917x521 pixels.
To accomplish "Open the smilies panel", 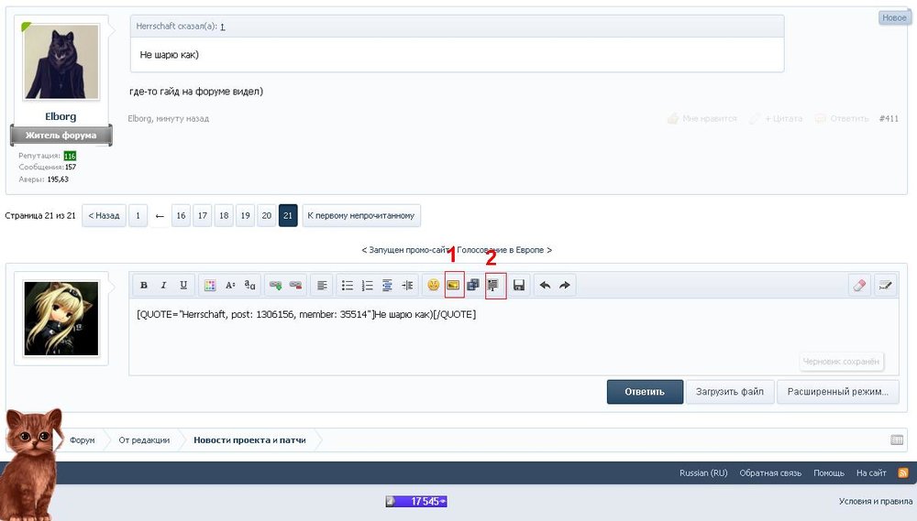I will (x=434, y=286).
